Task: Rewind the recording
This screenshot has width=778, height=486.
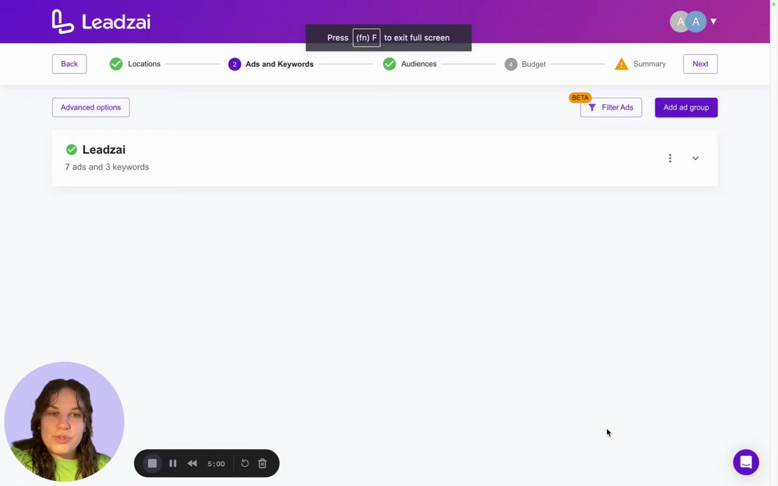Action: pyautogui.click(x=192, y=464)
